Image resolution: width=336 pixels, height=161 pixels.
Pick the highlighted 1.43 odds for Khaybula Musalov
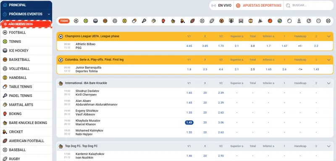click(x=189, y=122)
